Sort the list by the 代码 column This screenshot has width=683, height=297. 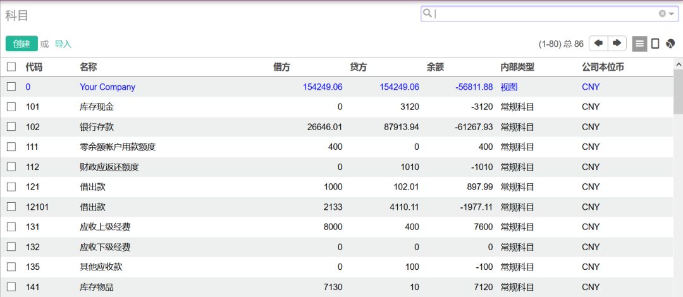[34, 67]
